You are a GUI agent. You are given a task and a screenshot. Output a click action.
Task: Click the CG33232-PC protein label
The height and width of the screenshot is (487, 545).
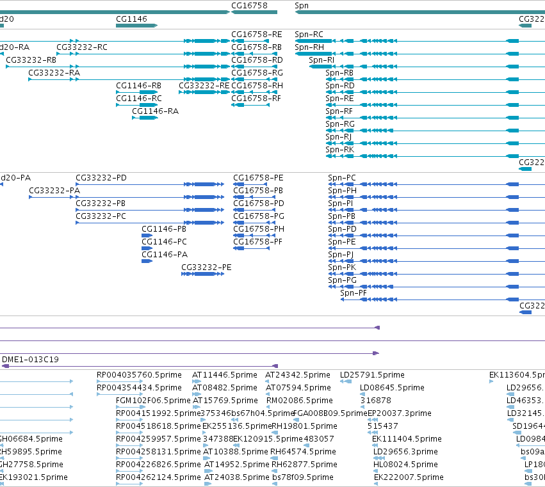pyautogui.click(x=101, y=216)
